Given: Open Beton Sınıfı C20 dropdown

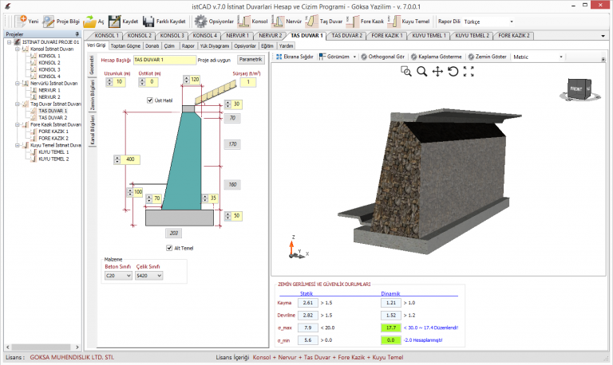Looking at the screenshot, I should 118,276.
